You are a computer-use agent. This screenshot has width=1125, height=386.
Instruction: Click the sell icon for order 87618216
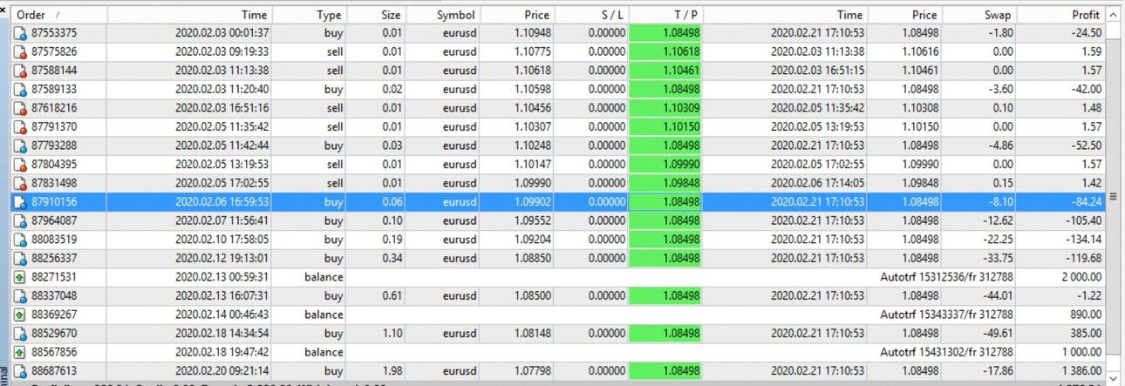[x=20, y=108]
